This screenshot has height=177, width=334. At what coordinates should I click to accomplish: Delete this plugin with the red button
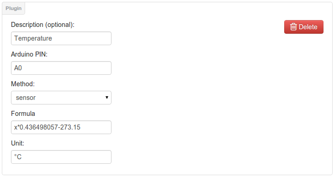tap(304, 27)
